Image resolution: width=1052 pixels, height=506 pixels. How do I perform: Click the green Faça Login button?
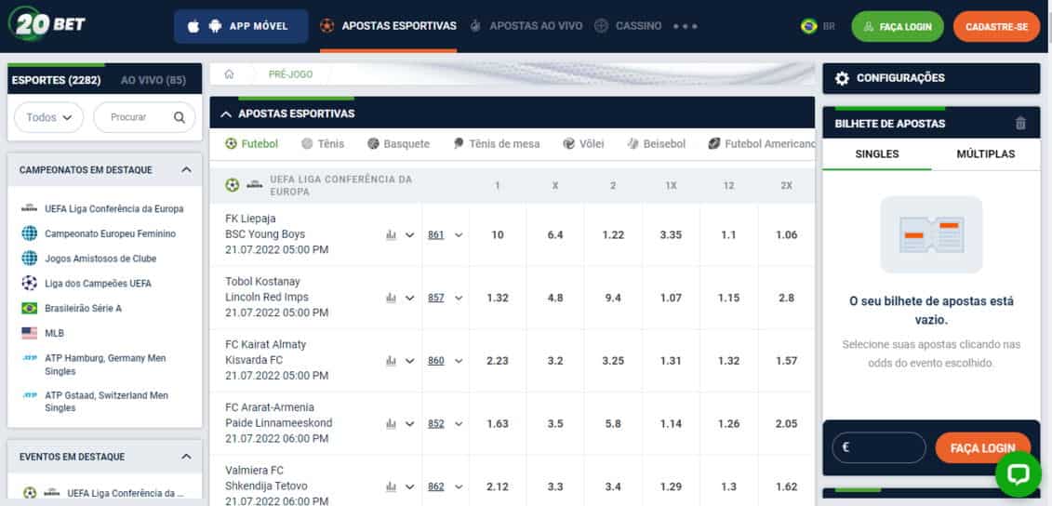coord(897,27)
